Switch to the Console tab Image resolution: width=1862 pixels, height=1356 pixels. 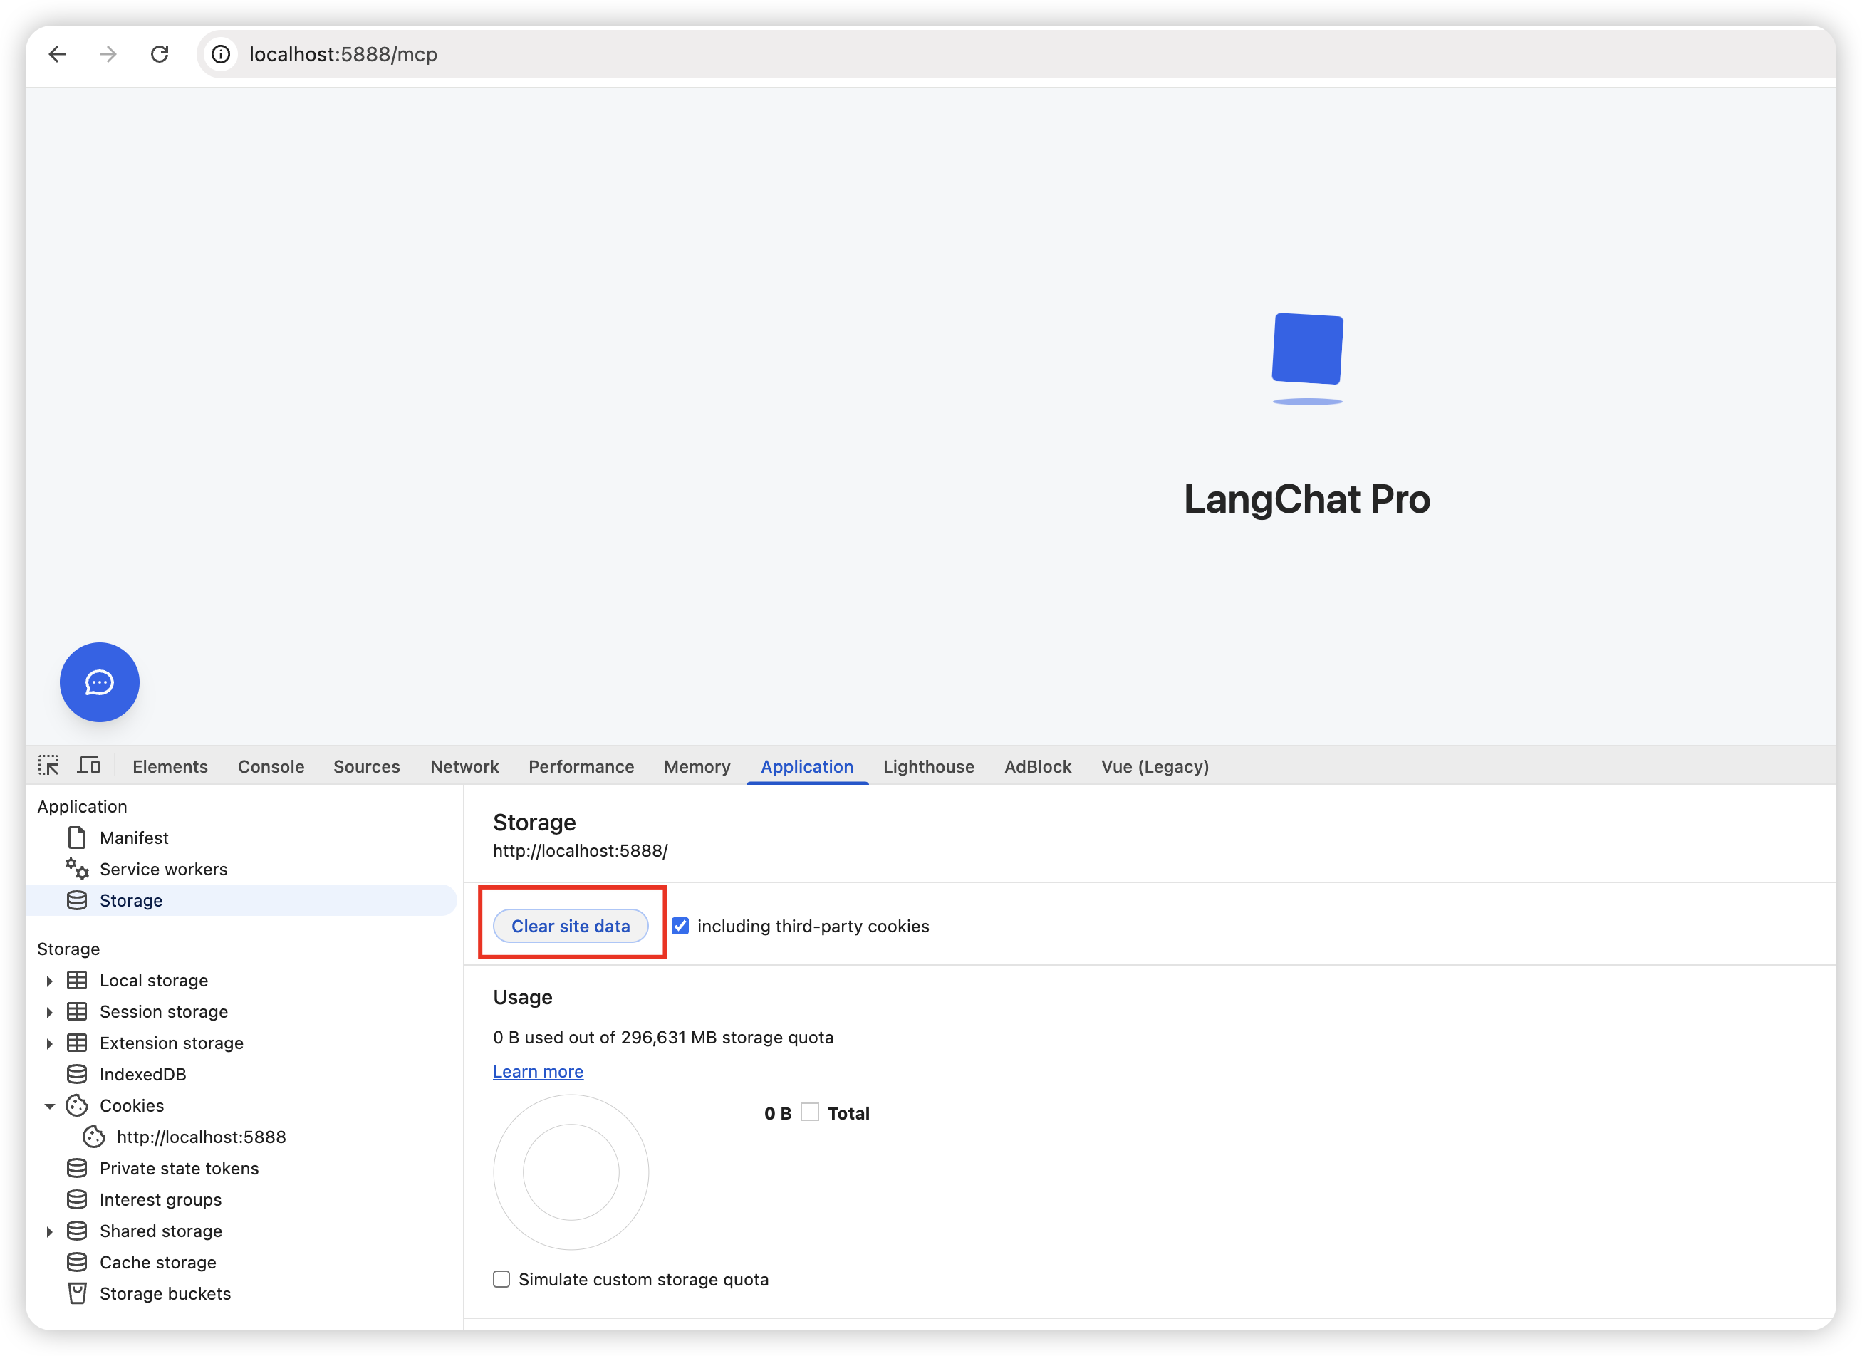271,766
